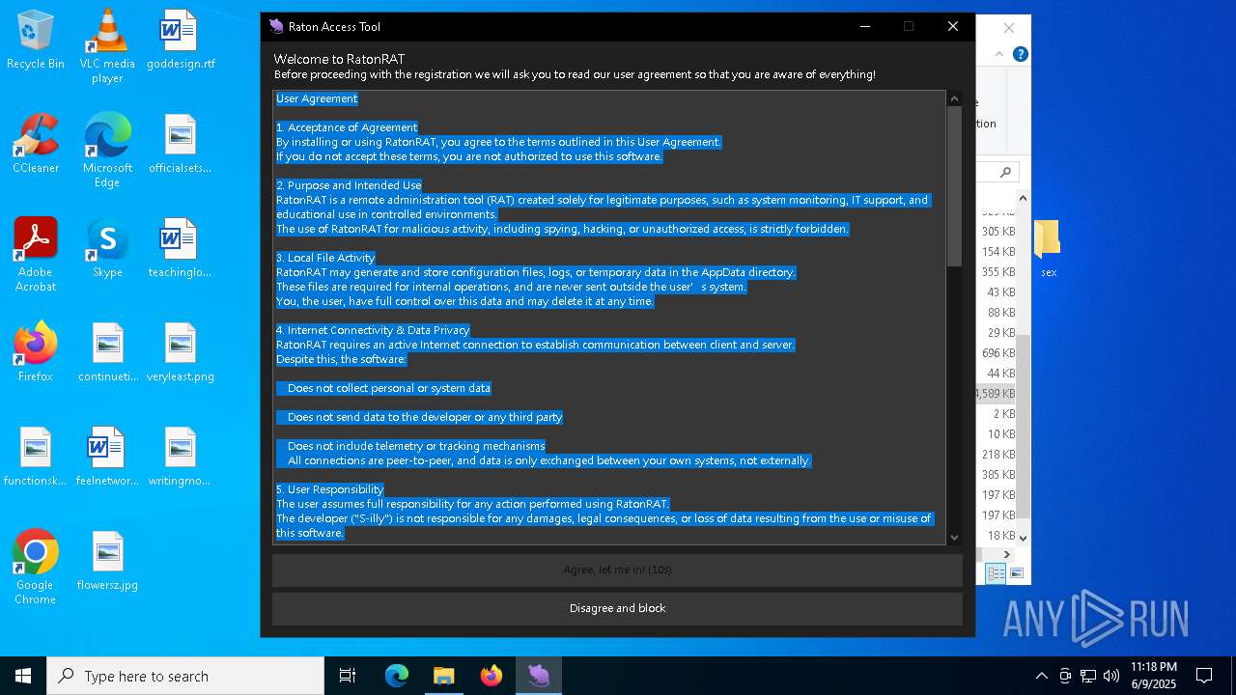The height and width of the screenshot is (695, 1236).
Task: Open Firefox desktop shortcut
Action: coord(36,353)
